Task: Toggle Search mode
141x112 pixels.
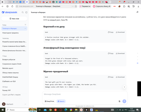Action: click(x=61, y=101)
